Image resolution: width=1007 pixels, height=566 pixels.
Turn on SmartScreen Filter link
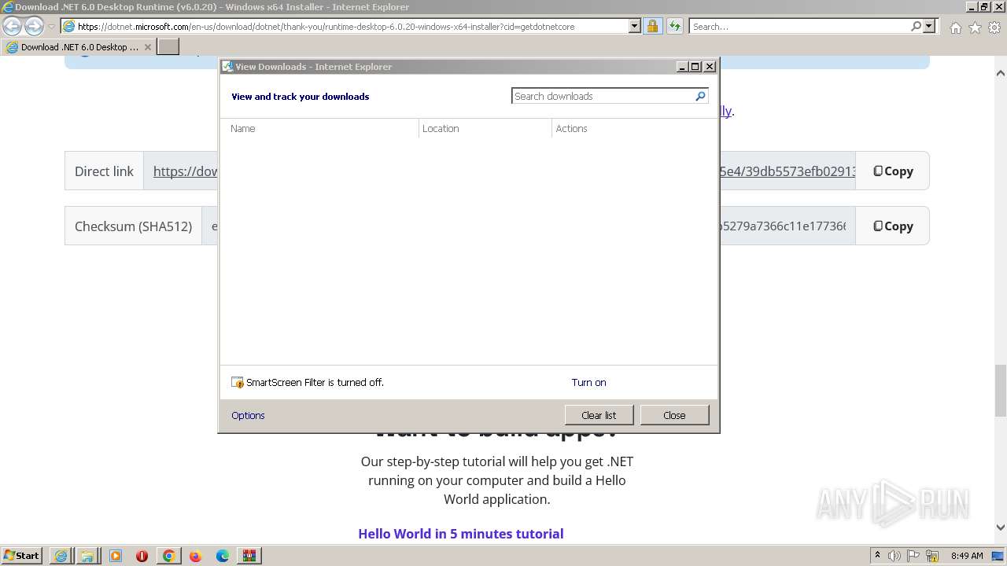click(x=588, y=383)
